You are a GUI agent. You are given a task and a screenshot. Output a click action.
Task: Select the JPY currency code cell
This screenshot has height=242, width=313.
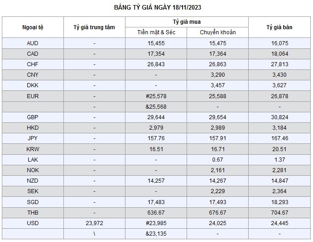(33, 138)
